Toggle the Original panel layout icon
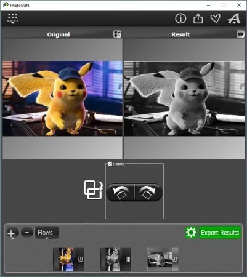The height and width of the screenshot is (277, 247). point(117,34)
